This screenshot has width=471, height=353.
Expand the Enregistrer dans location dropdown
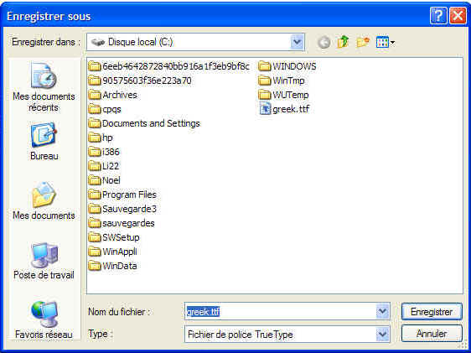pyautogui.click(x=297, y=42)
